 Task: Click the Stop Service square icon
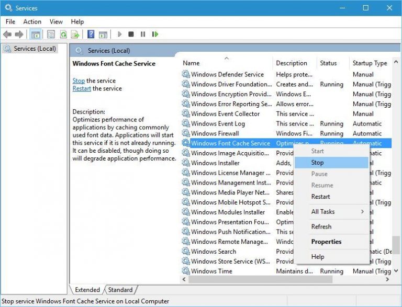tap(131, 34)
